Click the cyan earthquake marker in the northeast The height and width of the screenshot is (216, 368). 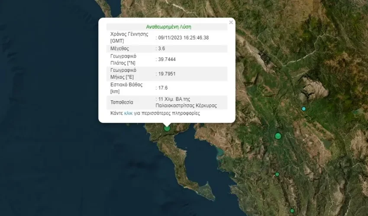pyautogui.click(x=304, y=109)
